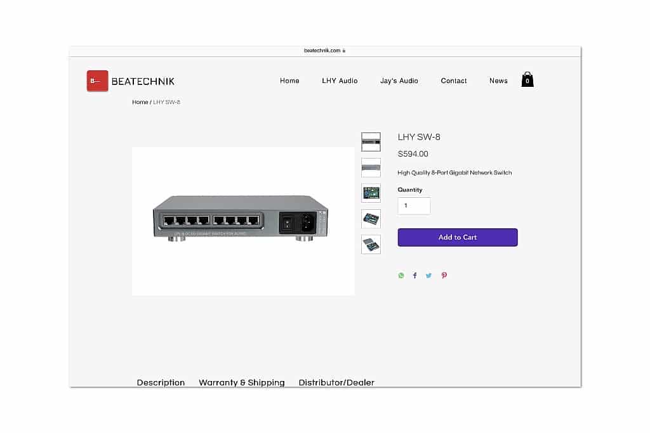Screen dimensions: 650x433
Task: Select the circuit board top-view thumbnail
Action: point(371,193)
